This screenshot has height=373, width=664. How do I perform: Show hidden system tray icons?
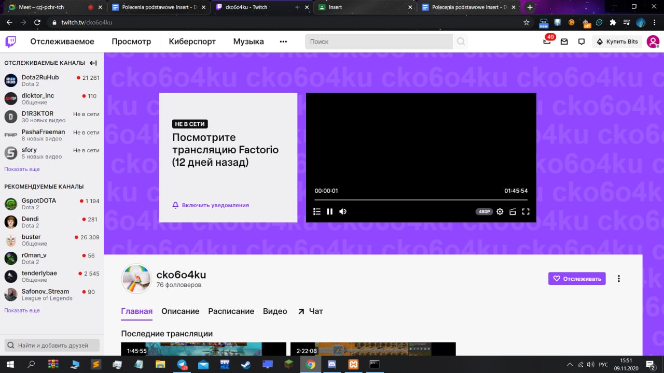point(570,364)
